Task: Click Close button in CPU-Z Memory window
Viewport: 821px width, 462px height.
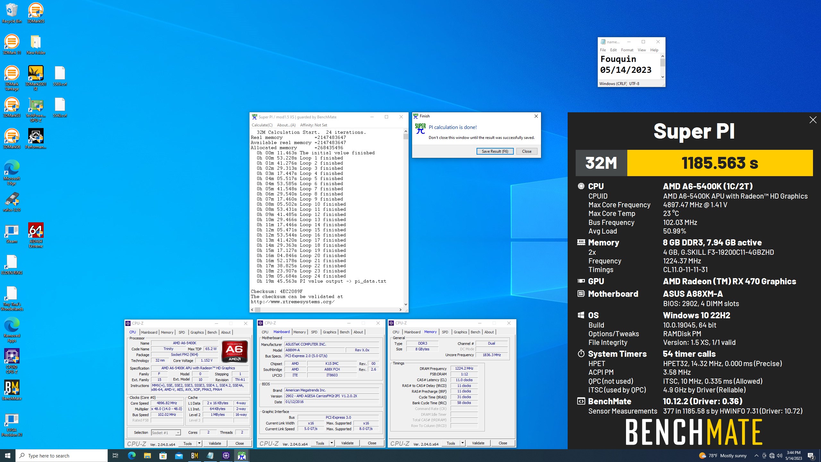Action: [x=503, y=443]
